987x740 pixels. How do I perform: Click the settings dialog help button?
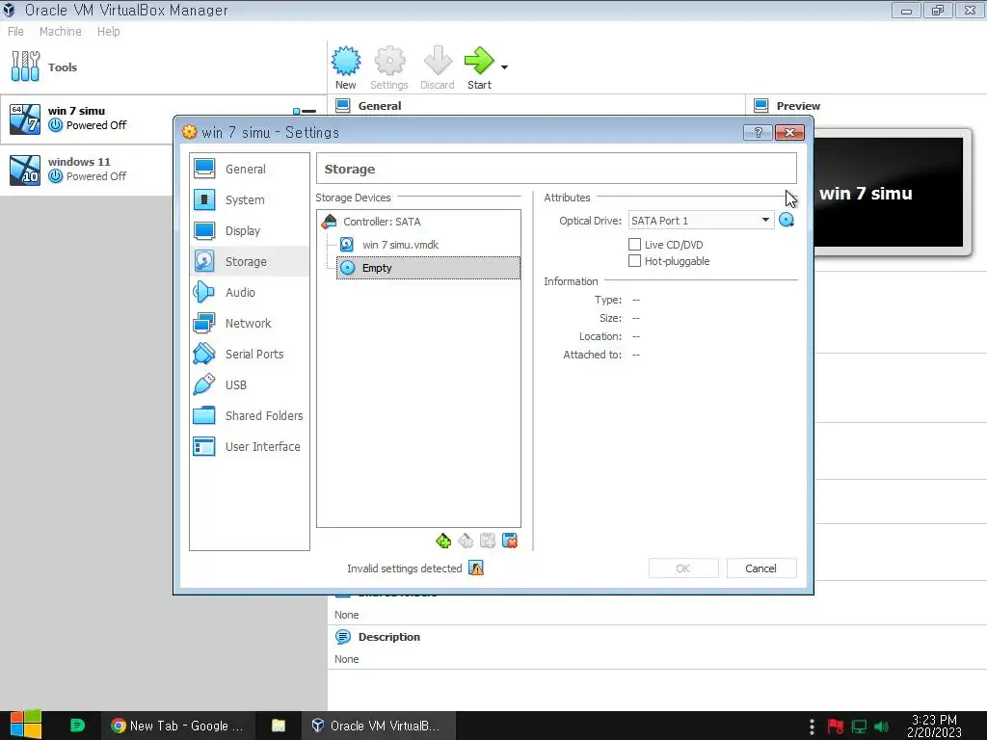[x=758, y=132]
